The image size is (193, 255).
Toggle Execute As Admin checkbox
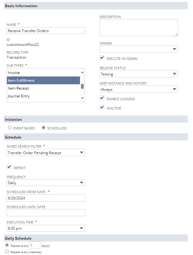[102, 58]
